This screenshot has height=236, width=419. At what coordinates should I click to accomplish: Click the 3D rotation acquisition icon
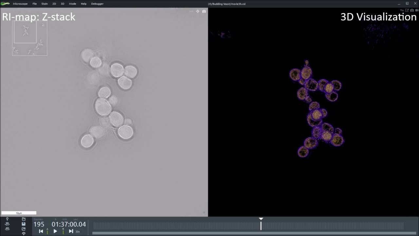(x=7, y=224)
